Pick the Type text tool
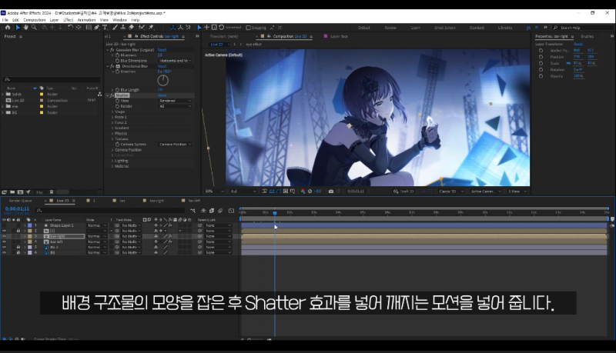The image size is (616, 353). coord(105,27)
